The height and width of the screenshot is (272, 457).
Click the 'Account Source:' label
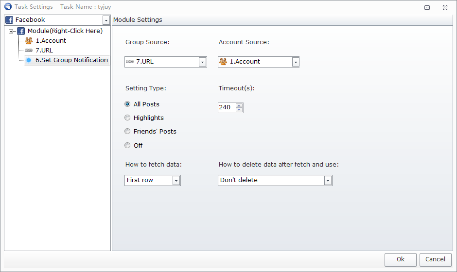pyautogui.click(x=244, y=42)
